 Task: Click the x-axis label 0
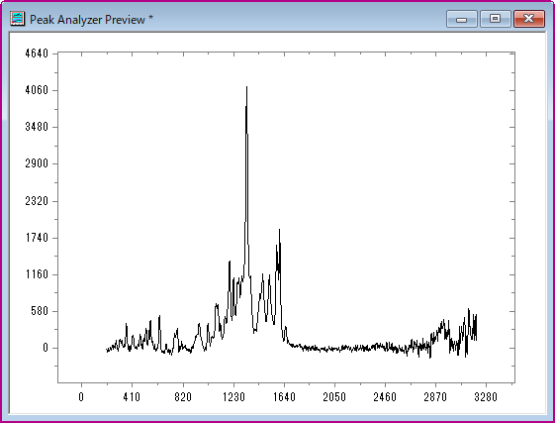click(x=81, y=397)
